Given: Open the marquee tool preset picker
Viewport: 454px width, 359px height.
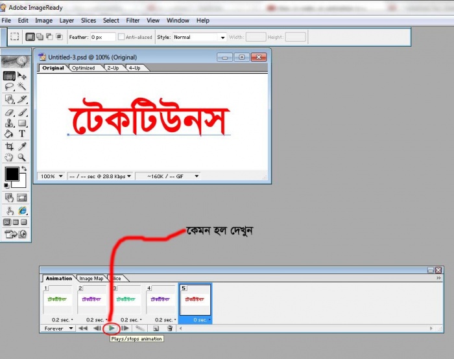Looking at the screenshot, I should (14, 36).
